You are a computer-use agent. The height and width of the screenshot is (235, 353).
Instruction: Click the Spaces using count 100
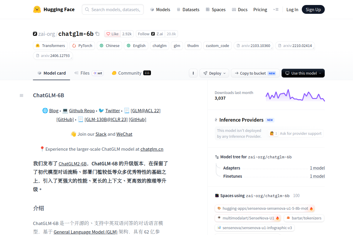(296, 196)
